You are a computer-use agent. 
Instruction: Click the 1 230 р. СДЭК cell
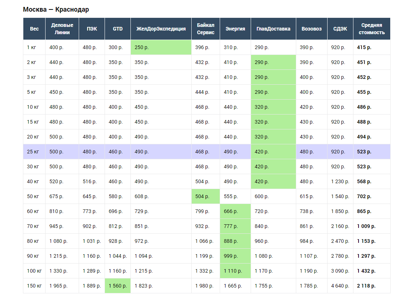[340, 181]
